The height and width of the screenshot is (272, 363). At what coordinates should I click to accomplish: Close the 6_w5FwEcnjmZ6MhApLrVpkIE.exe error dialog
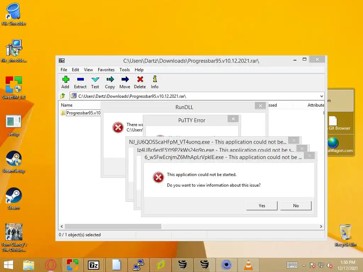tap(309, 156)
